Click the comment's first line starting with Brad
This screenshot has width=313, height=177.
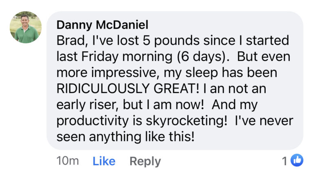[x=173, y=41]
